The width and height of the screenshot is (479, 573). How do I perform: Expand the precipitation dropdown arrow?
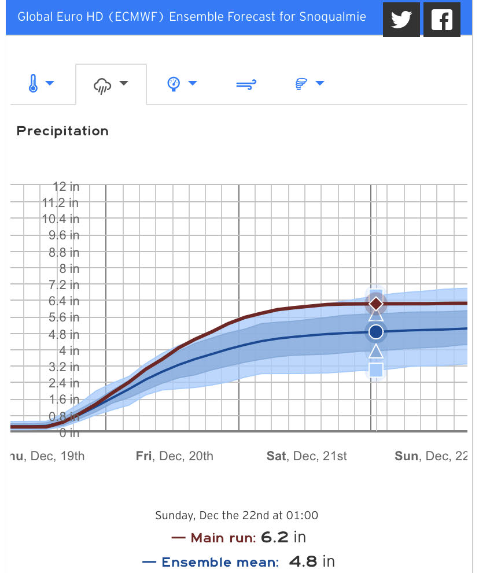[x=123, y=84]
